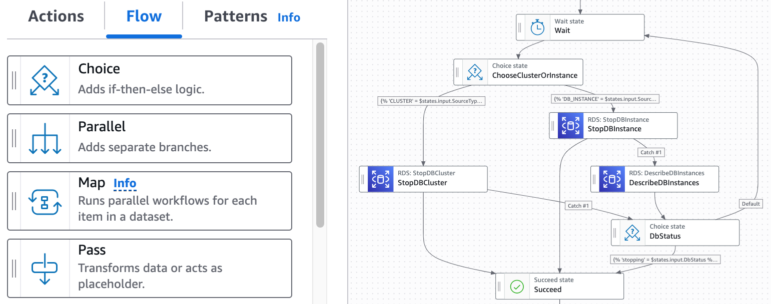Select the Wait state node
The width and height of the screenshot is (771, 304).
(581, 27)
